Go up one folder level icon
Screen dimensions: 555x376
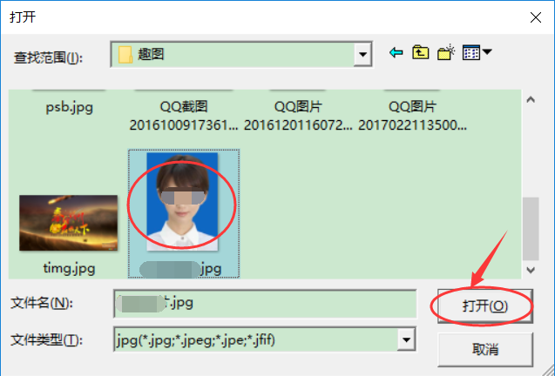[421, 53]
